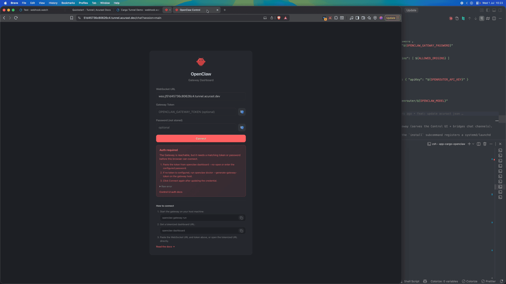Focus the WebSocket URL input field
The width and height of the screenshot is (506, 284).
201,96
